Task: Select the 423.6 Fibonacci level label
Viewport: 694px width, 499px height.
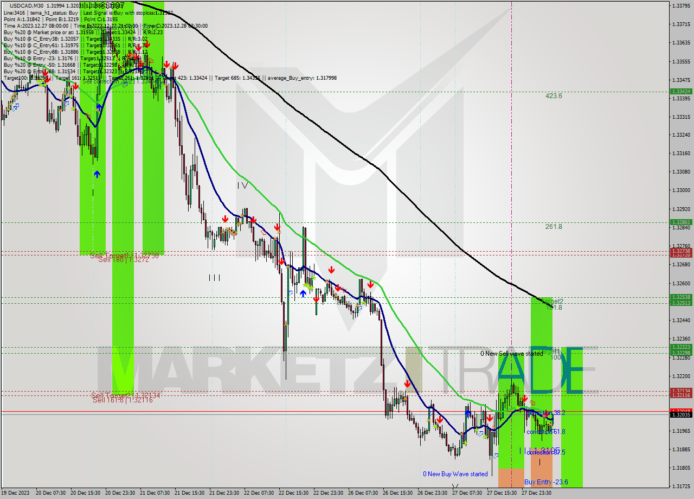Action: click(554, 96)
